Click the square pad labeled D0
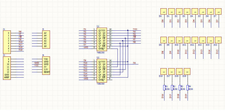This screenshot has height=111, width=225. tap(163, 11)
